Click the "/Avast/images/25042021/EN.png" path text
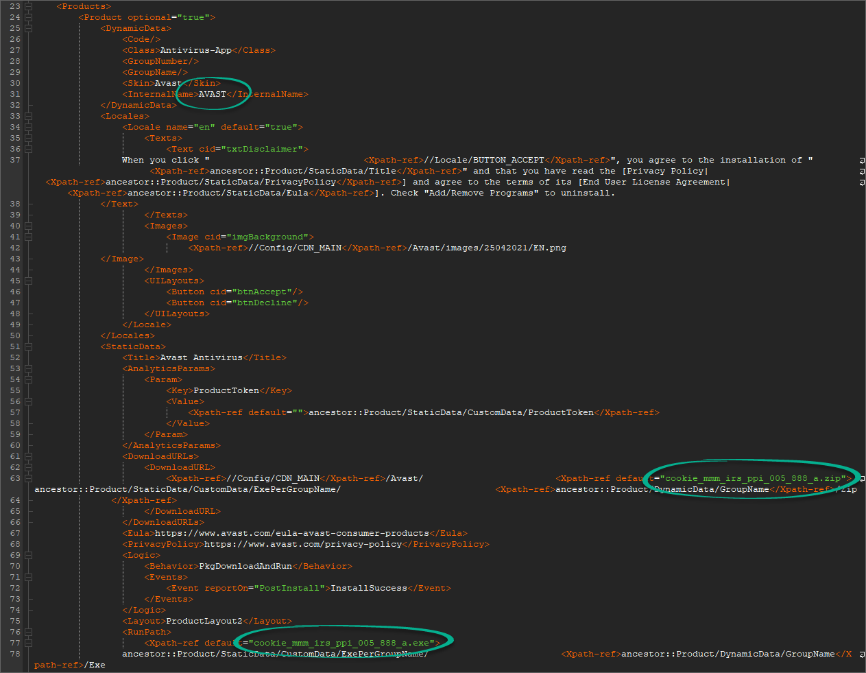The image size is (866, 673). tap(487, 248)
